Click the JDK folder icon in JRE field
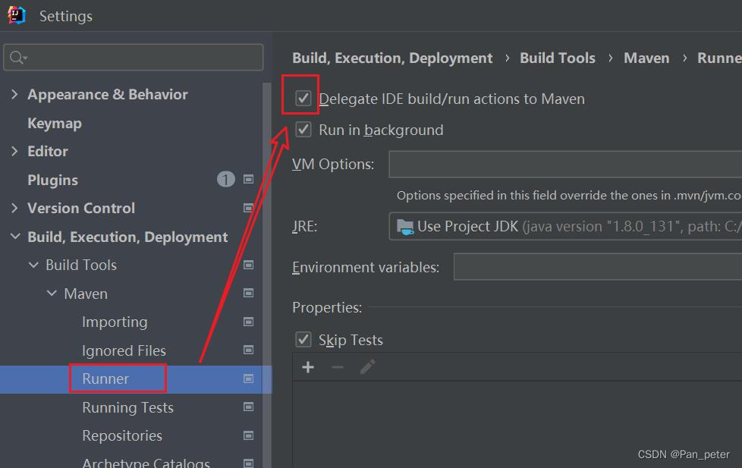 [x=405, y=227]
